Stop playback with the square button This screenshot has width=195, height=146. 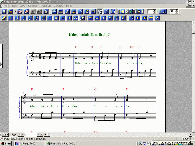[127, 11]
